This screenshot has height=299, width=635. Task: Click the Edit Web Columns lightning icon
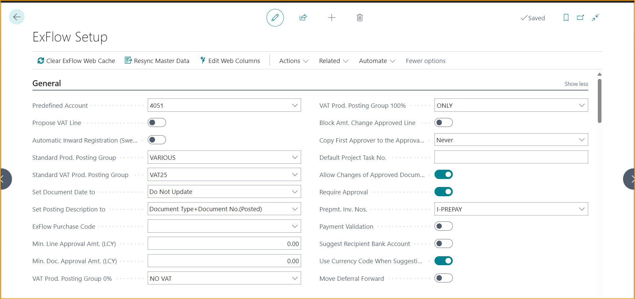coord(203,60)
